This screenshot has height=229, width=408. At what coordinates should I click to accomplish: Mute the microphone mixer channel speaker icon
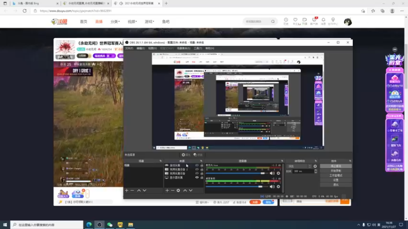tap(272, 173)
